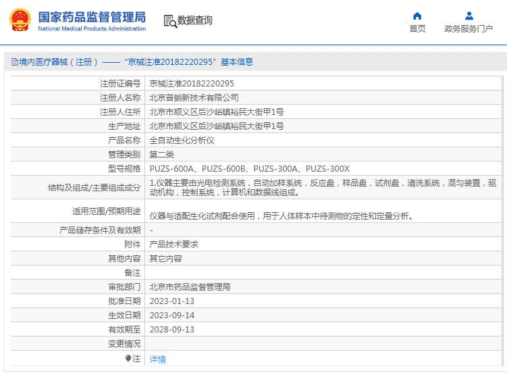Click the 型号规格 label
This screenshot has width=507, height=375.
tap(124, 169)
